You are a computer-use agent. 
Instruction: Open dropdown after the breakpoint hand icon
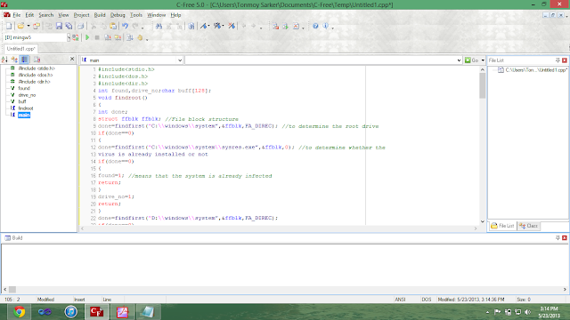[x=147, y=38]
